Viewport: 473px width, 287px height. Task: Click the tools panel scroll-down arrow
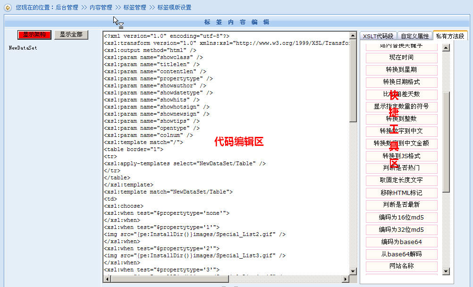point(446,271)
